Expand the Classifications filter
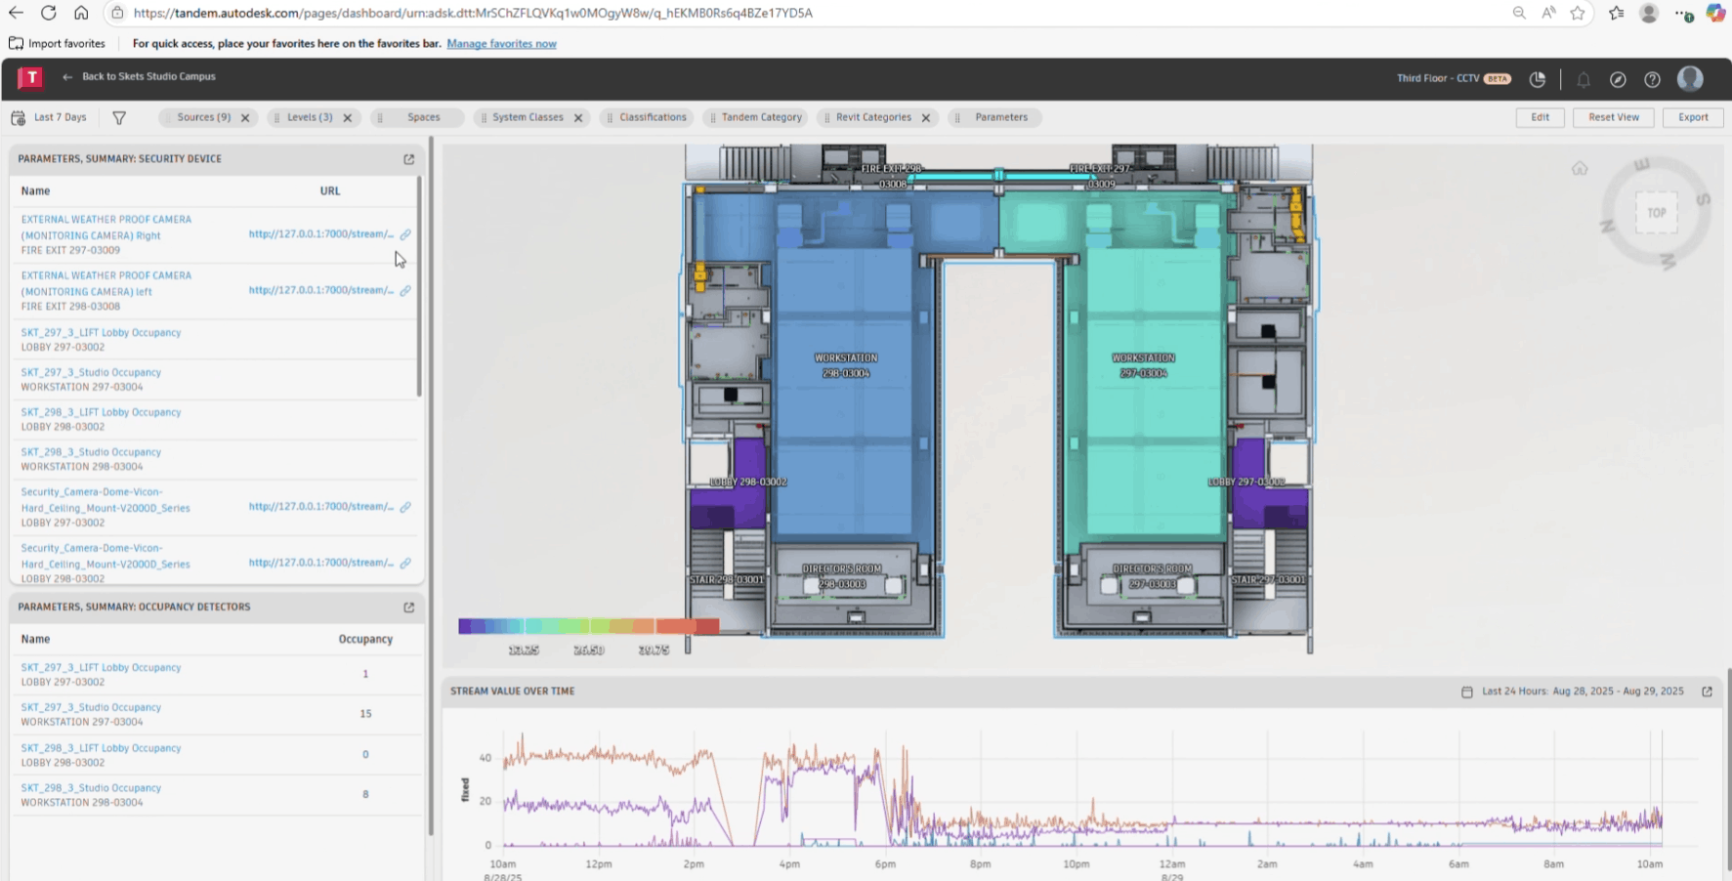 pyautogui.click(x=652, y=117)
